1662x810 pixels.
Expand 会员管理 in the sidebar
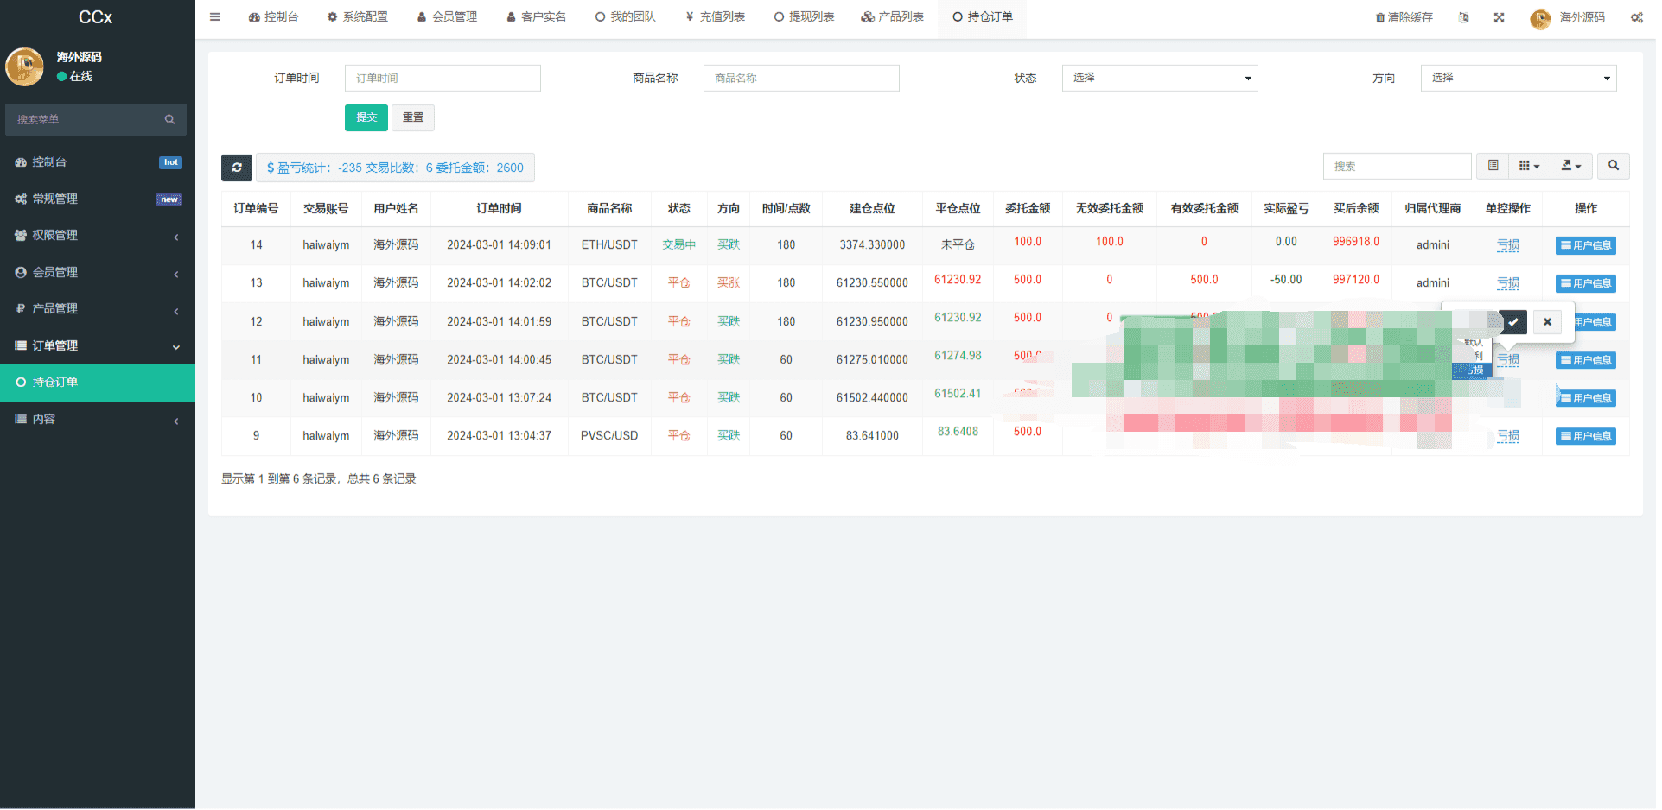coord(97,272)
